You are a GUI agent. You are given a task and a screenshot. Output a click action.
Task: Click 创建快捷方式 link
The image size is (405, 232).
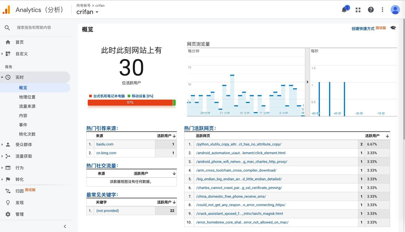tap(363, 28)
